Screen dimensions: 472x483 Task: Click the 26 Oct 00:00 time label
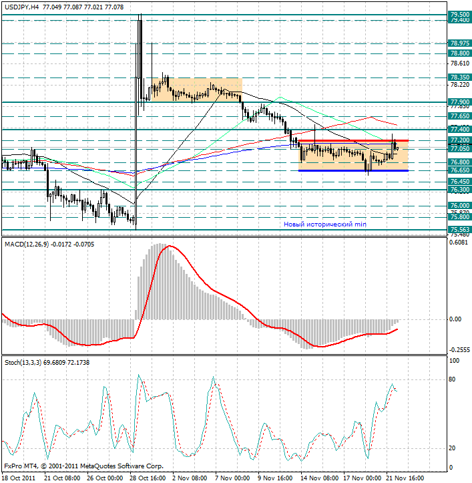click(x=105, y=478)
